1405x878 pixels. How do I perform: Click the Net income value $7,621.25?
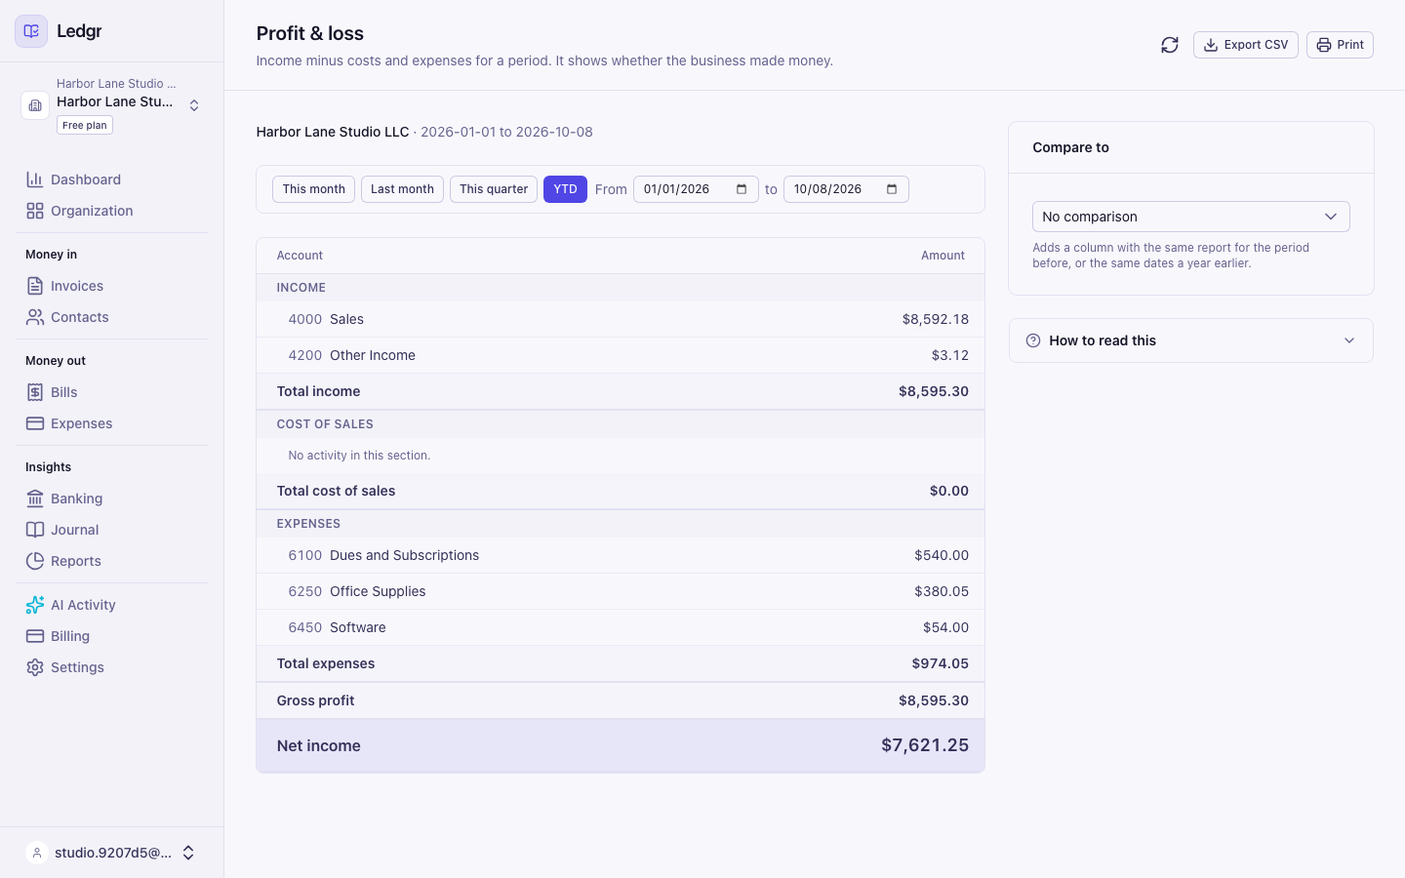coord(925,745)
